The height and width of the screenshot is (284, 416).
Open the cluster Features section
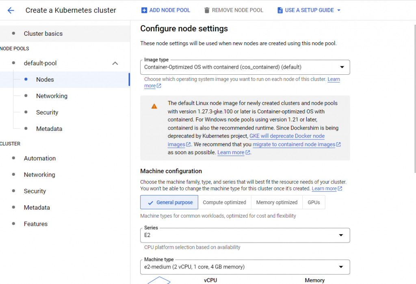[x=36, y=224]
